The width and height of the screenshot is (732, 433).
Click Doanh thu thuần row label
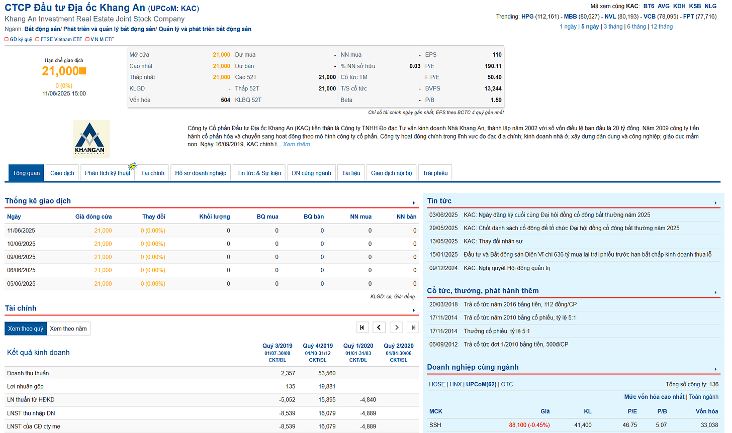point(28,373)
